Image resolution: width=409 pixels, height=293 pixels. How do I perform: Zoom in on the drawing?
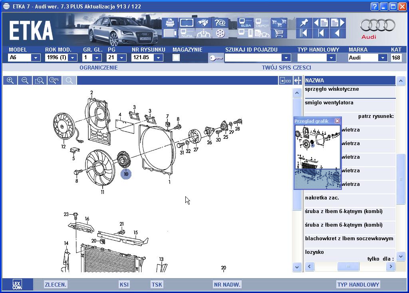[10, 80]
